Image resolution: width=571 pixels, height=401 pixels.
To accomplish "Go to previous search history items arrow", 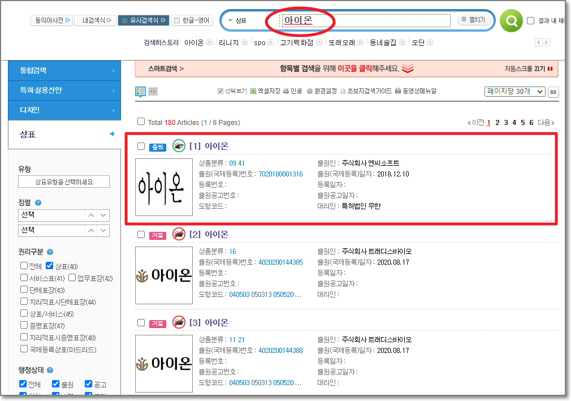I will [x=539, y=42].
